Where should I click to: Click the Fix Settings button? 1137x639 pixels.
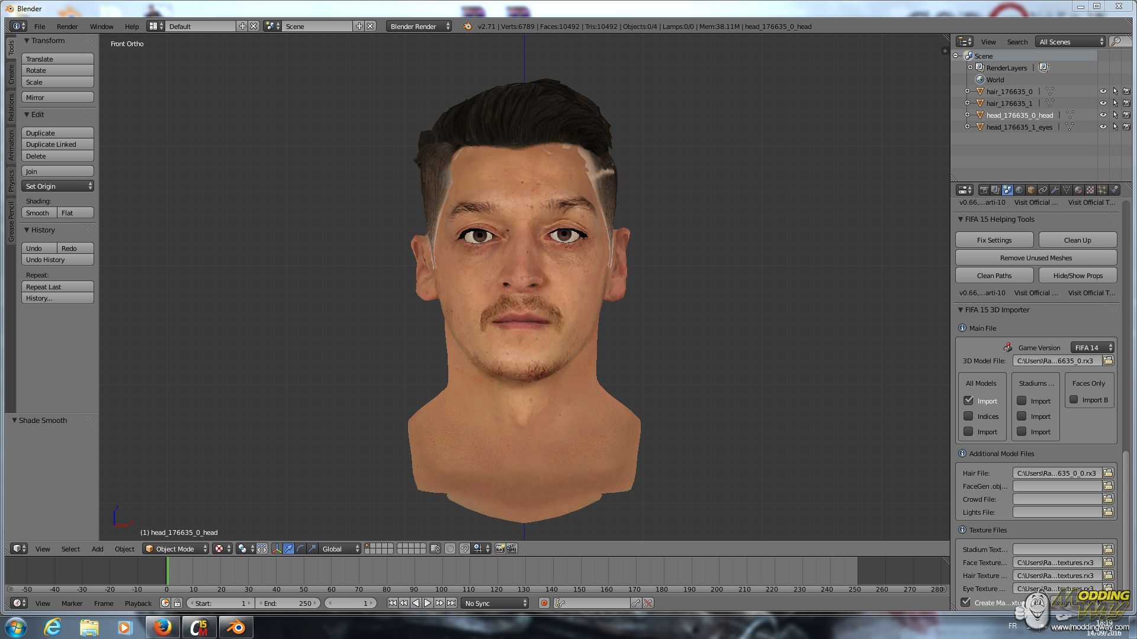coord(994,240)
